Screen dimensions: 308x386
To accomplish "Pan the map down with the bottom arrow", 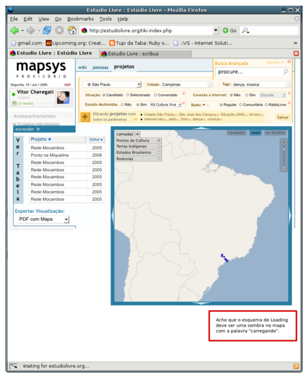I will pyautogui.click(x=201, y=303).
